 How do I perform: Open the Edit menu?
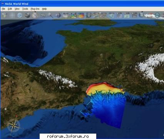point(10,9)
